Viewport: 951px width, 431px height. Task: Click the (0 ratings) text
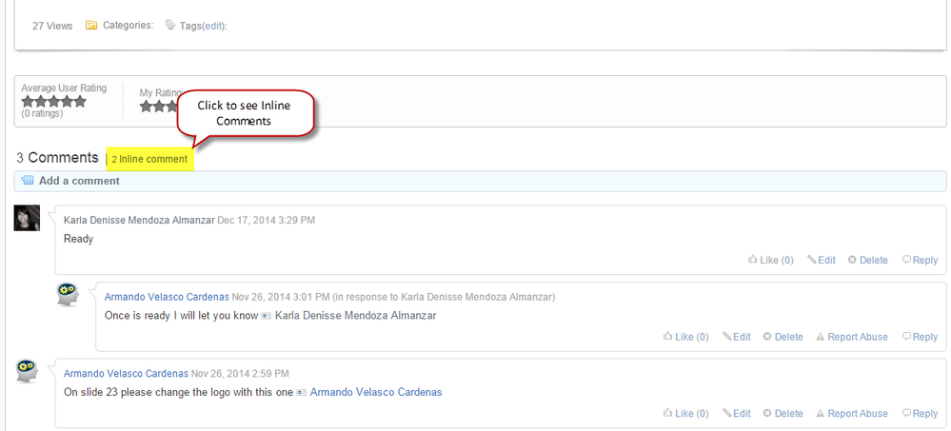pyautogui.click(x=43, y=113)
